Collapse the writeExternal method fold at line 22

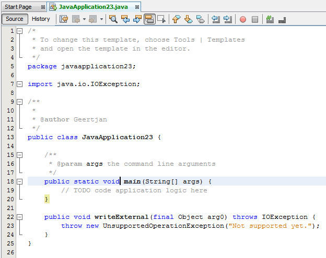coord(19,217)
